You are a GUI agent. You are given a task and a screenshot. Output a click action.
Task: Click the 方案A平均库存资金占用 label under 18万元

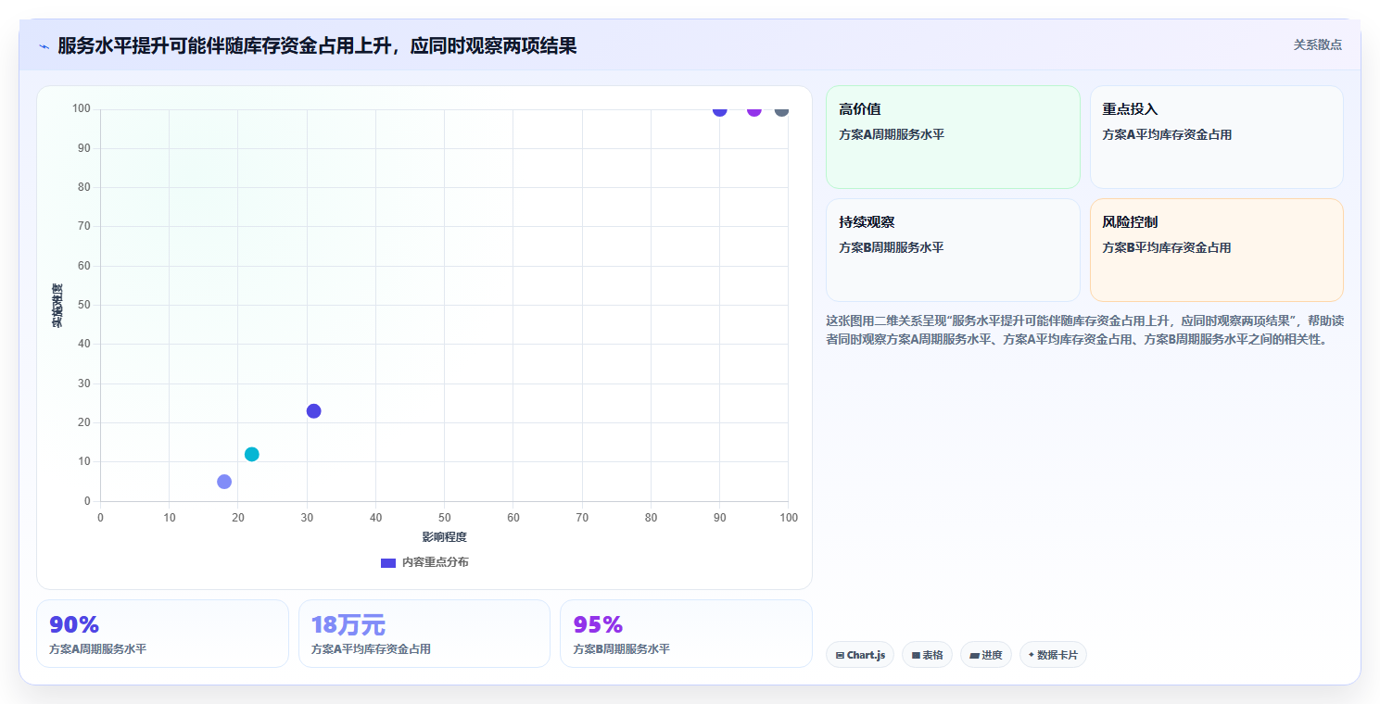pyautogui.click(x=371, y=649)
